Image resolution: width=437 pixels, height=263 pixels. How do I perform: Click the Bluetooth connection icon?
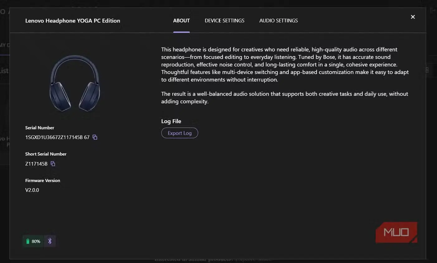click(50, 241)
